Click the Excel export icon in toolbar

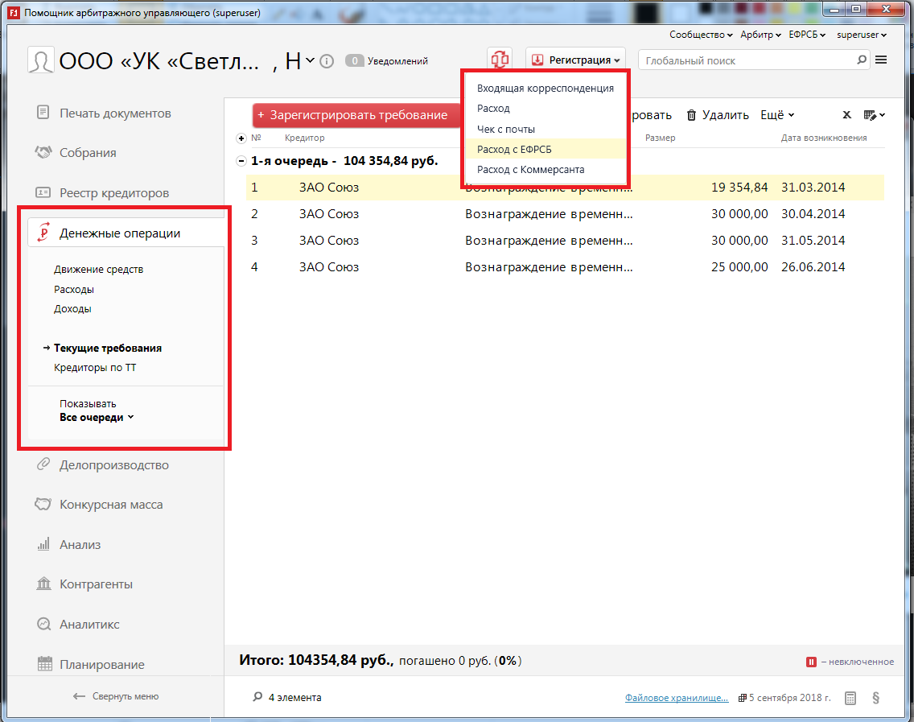(x=847, y=115)
